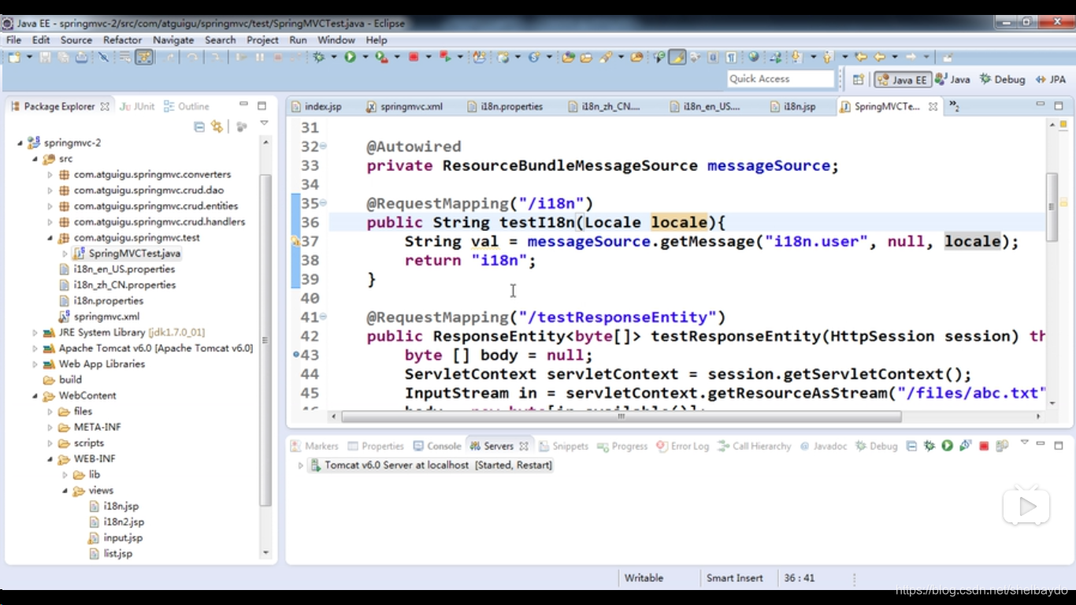
Task: Select list.jsp in views folder
Action: (111, 554)
